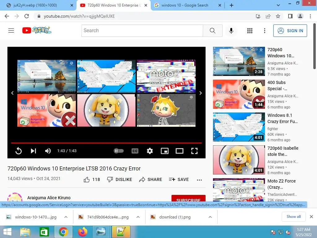This screenshot has width=317, height=238.
Task: Enable miniplayer mode
Action: pyautogui.click(x=165, y=151)
